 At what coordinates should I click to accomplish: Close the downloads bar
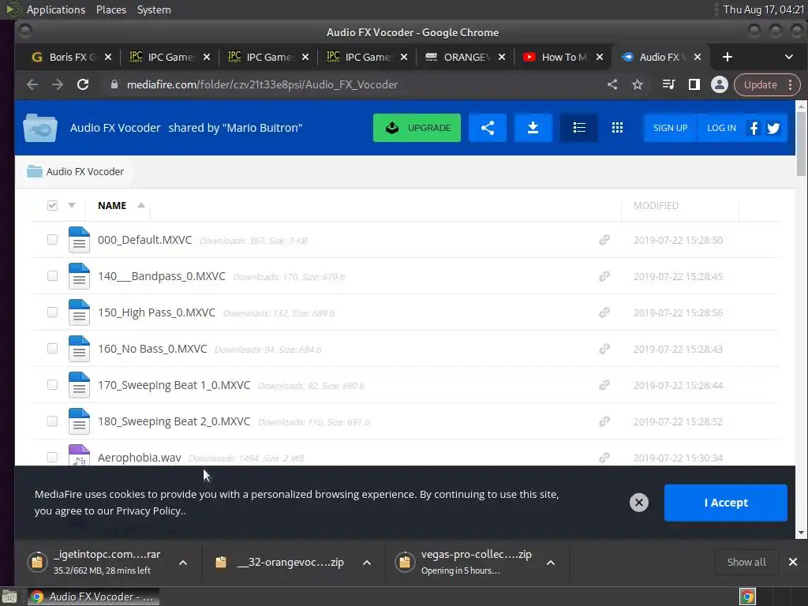click(792, 562)
